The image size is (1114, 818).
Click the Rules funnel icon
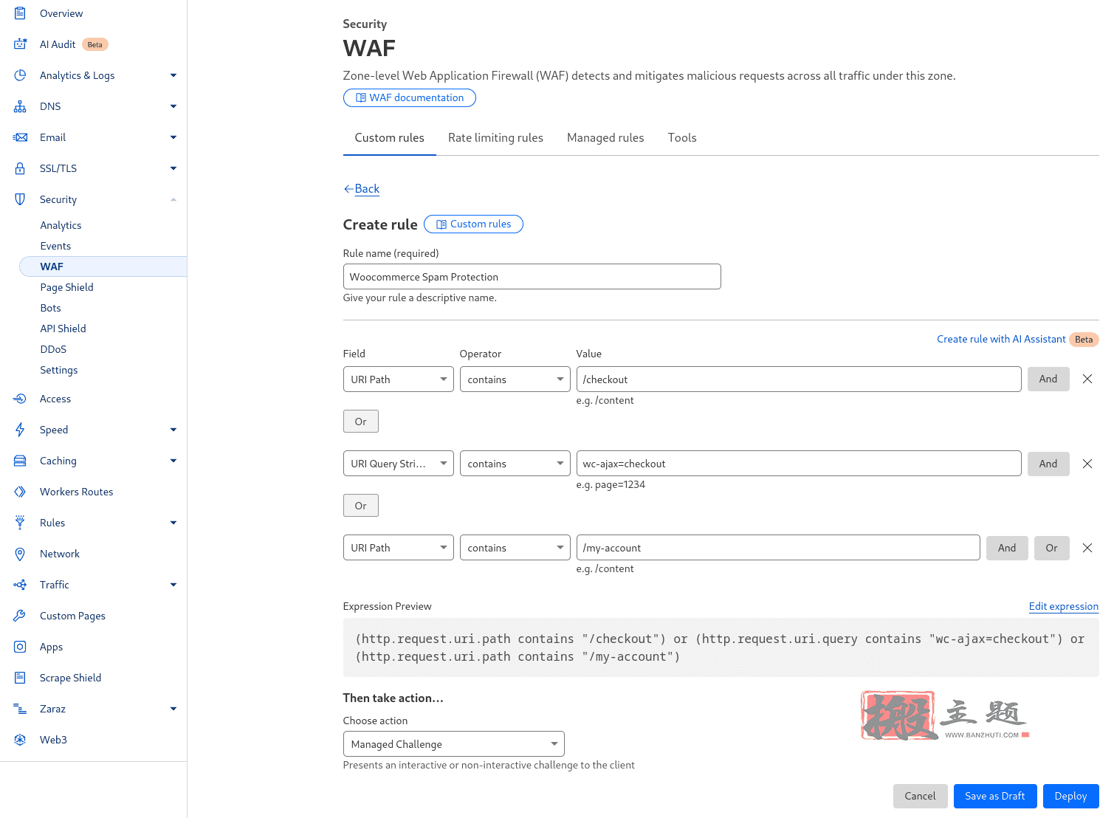[20, 523]
